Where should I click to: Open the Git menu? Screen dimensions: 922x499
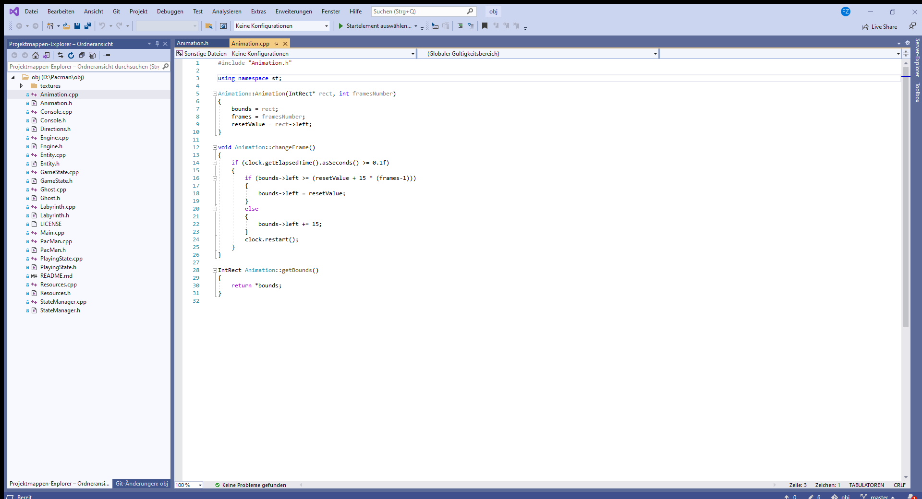[116, 11]
